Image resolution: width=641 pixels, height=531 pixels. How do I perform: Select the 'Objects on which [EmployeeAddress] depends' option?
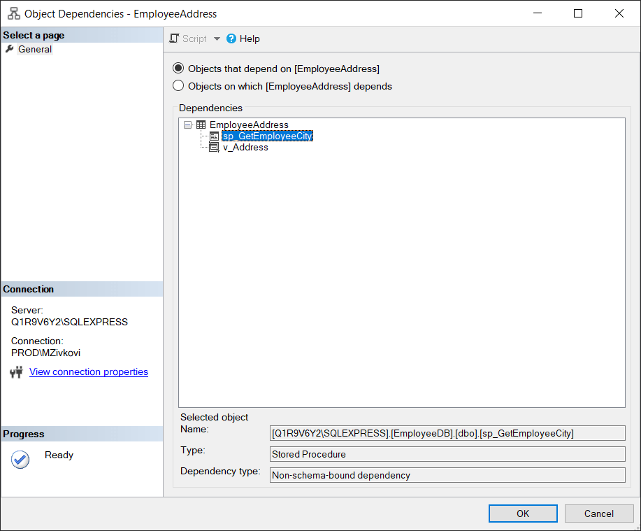[x=179, y=86]
